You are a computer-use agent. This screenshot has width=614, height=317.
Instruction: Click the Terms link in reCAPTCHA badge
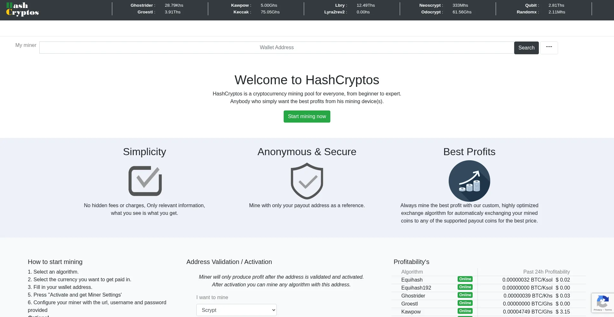point(608,310)
